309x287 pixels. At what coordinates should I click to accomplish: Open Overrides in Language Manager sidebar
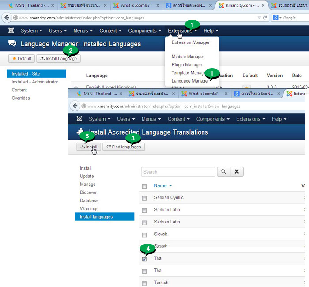pyautogui.click(x=21, y=98)
